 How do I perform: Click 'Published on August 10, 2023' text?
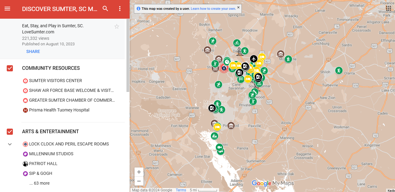48,44
